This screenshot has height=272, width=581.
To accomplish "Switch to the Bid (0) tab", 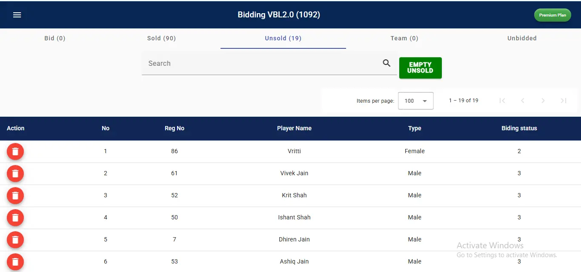I will point(55,38).
